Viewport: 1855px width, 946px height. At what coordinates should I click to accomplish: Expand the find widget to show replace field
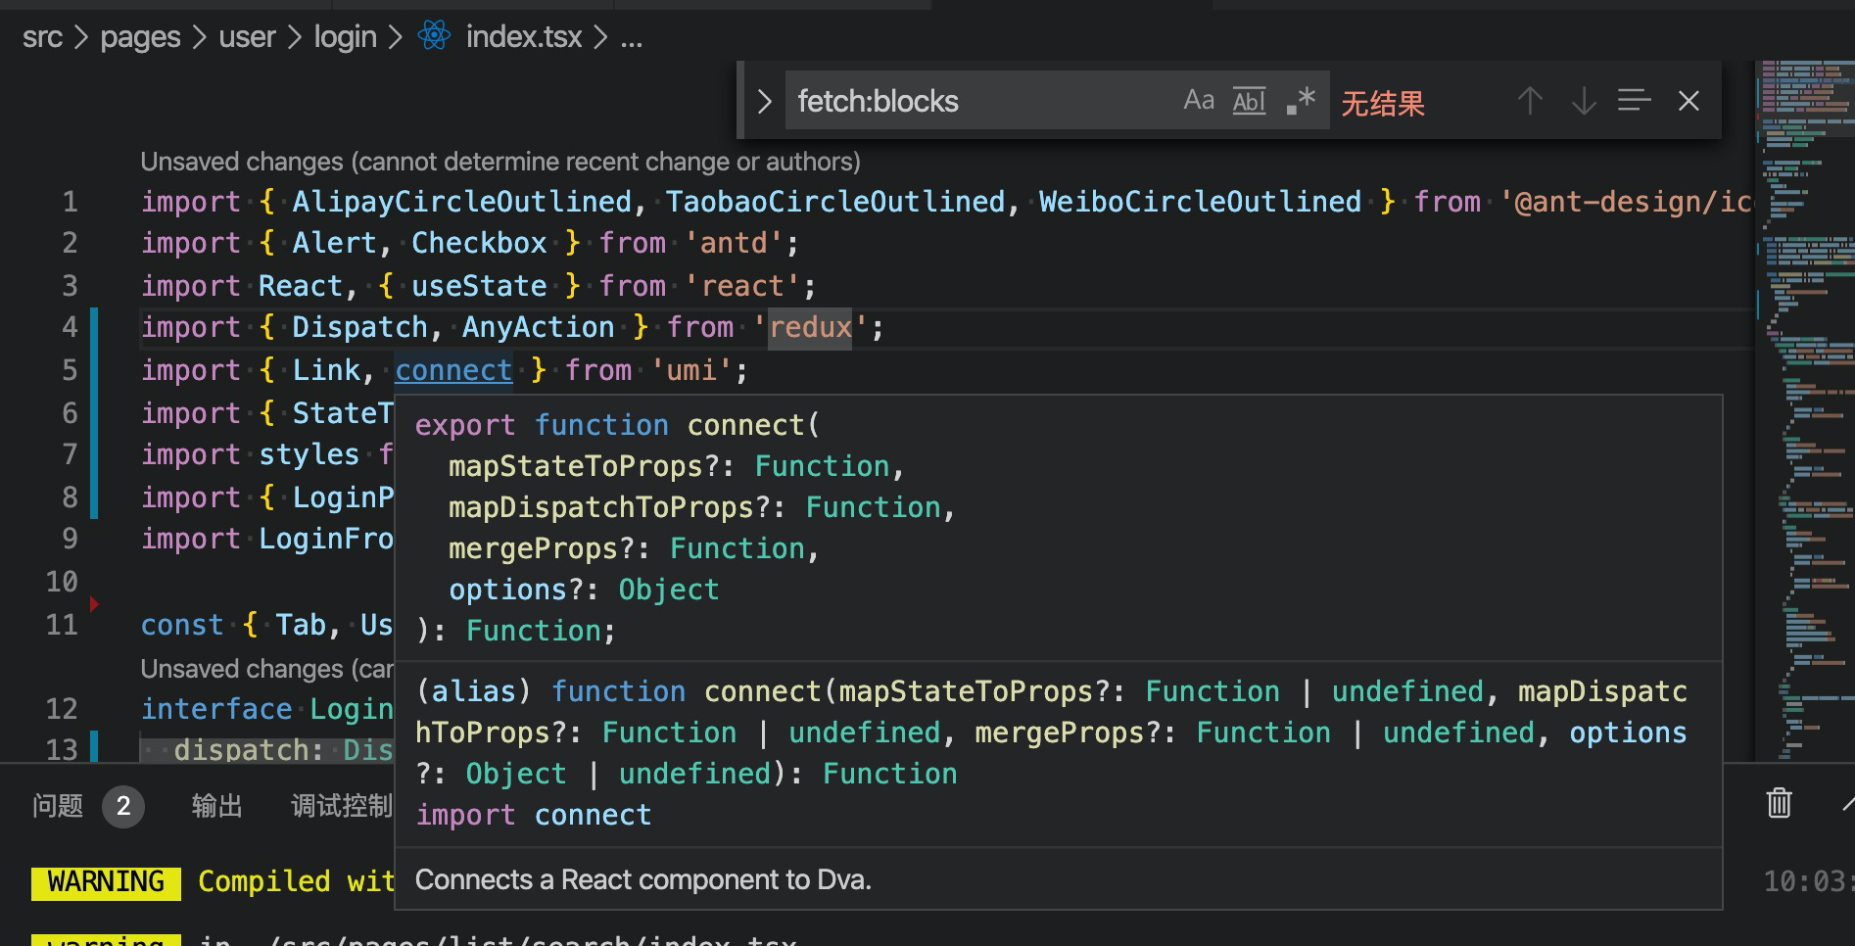[x=764, y=101]
